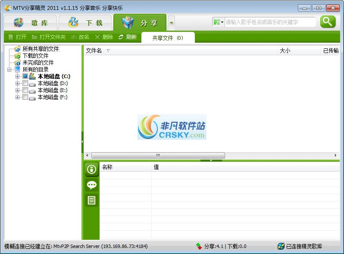This screenshot has height=254, width=344.
Task: Open the comments chat bubble icon
Action: [91, 185]
